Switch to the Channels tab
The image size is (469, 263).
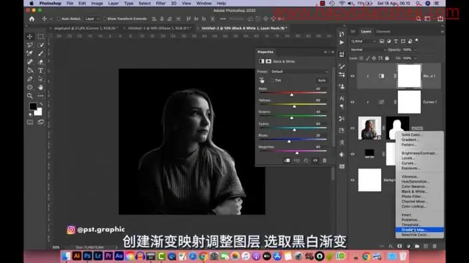click(x=383, y=31)
